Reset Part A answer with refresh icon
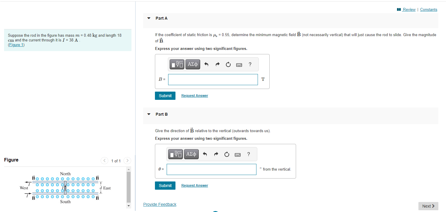The image size is (446, 212). click(x=228, y=64)
